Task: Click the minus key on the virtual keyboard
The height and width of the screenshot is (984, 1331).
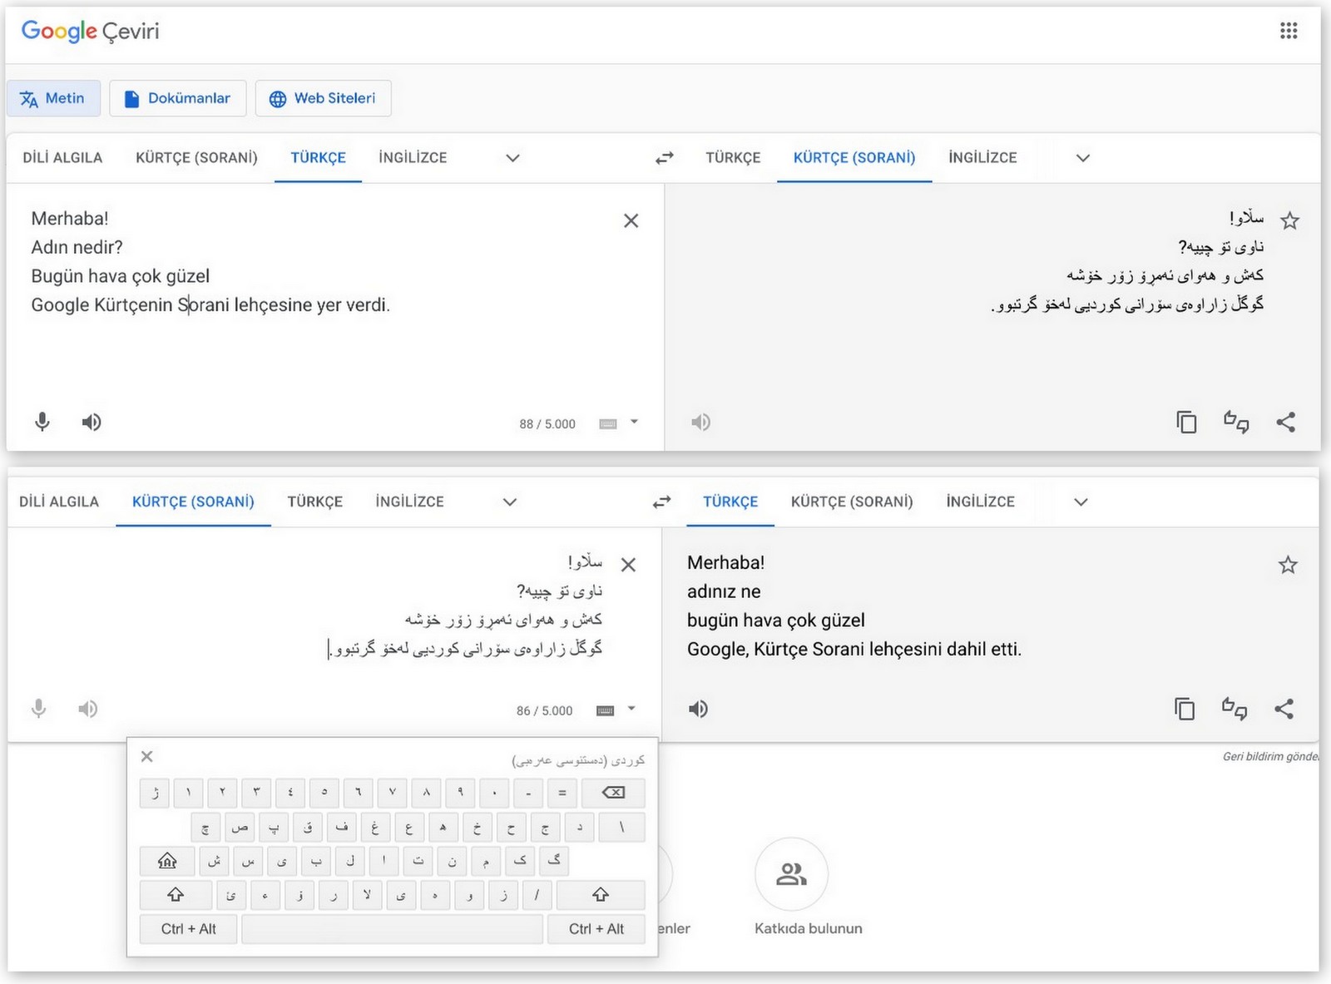Action: pyautogui.click(x=528, y=793)
